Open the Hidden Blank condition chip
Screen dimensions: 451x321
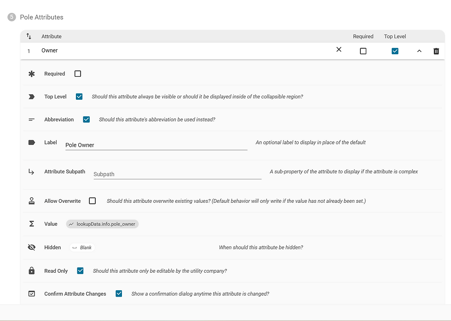tap(82, 247)
